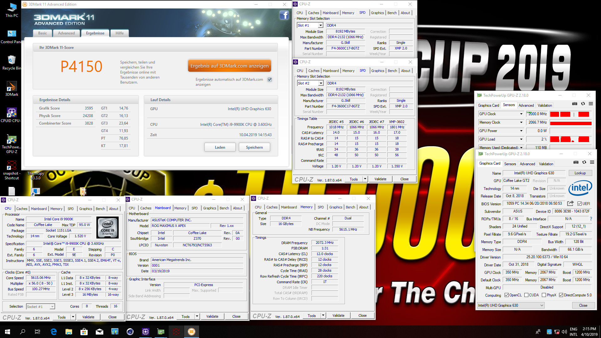The width and height of the screenshot is (601, 338).
Task: Switch to the Basic tab in 3DMark
Action: coord(43,33)
